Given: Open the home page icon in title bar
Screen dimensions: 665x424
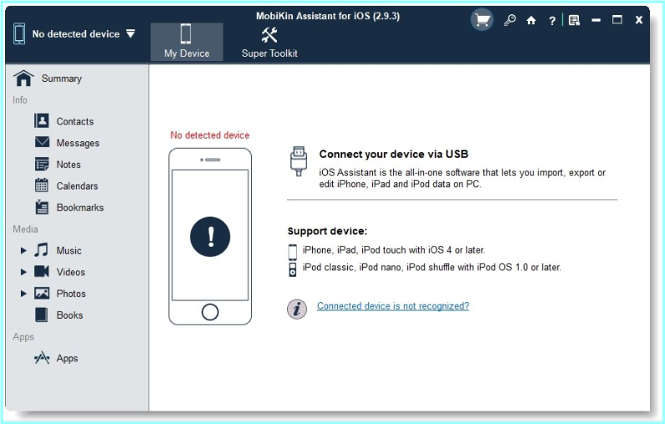Looking at the screenshot, I should (531, 20).
